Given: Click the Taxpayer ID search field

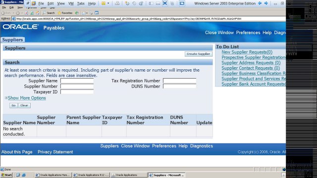Looking at the screenshot, I should pos(77,92).
